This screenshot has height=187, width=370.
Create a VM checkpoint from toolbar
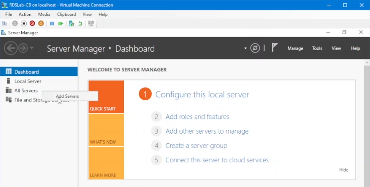71,24
